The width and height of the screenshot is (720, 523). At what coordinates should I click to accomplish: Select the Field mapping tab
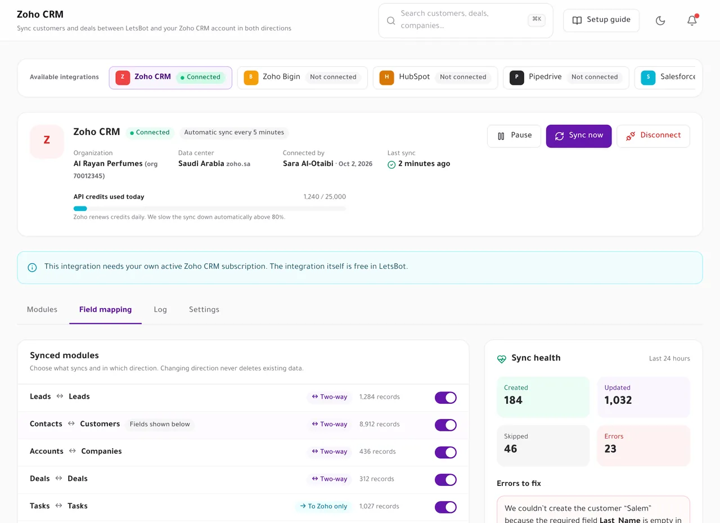[x=106, y=310]
